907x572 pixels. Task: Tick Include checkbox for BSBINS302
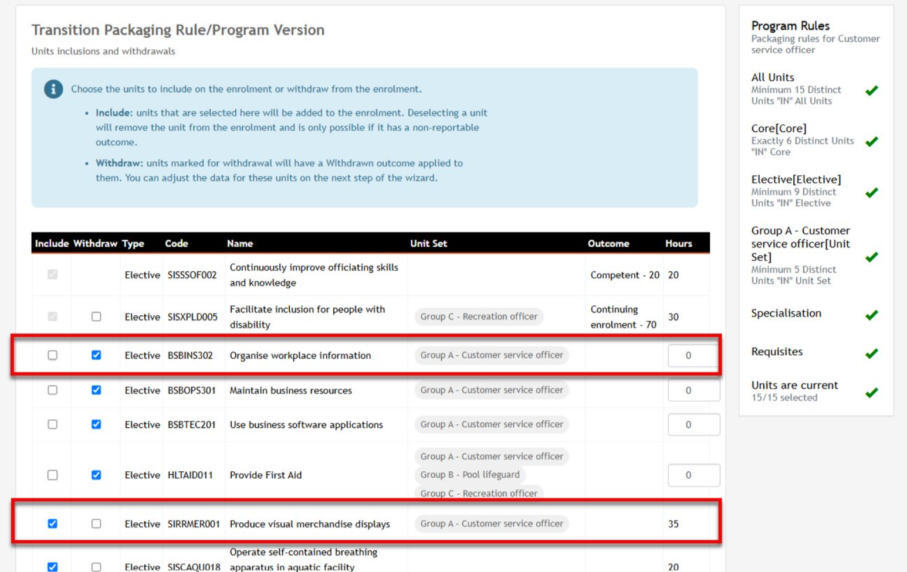53,355
